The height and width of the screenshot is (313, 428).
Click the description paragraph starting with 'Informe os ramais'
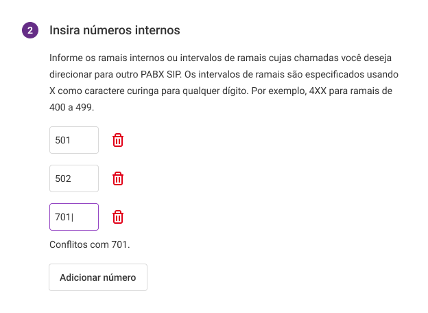[224, 82]
